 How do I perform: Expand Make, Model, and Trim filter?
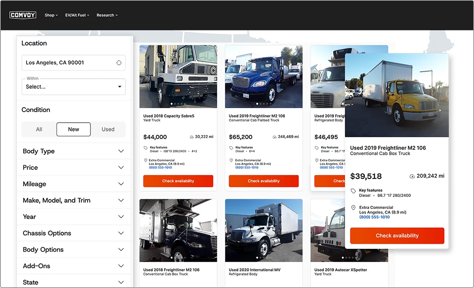(73, 200)
